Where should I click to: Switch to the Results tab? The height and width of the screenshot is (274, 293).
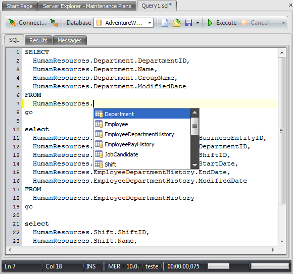pyautogui.click(x=38, y=40)
